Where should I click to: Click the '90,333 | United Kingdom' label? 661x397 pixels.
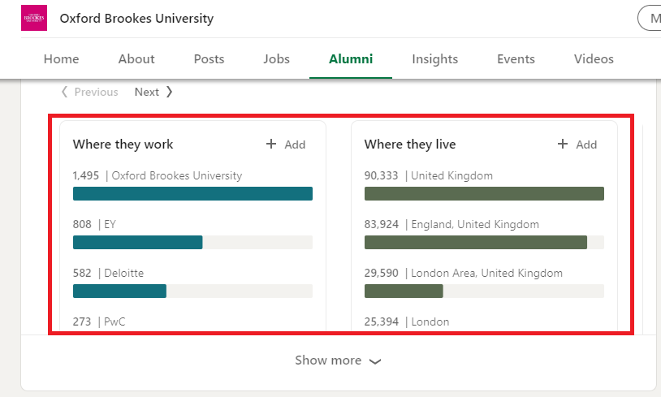point(428,175)
